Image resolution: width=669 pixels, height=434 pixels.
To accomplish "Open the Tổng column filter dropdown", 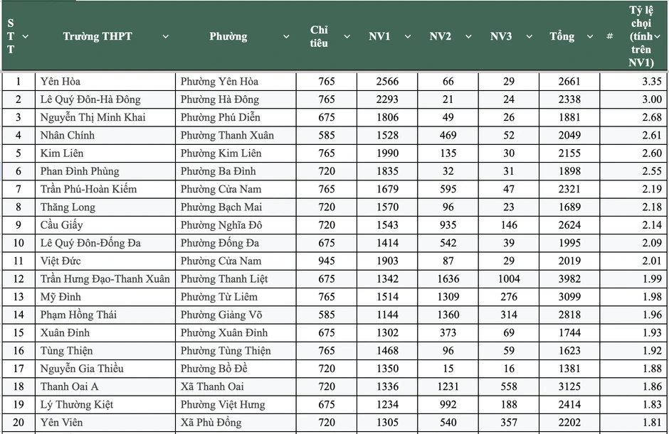I will (x=589, y=37).
